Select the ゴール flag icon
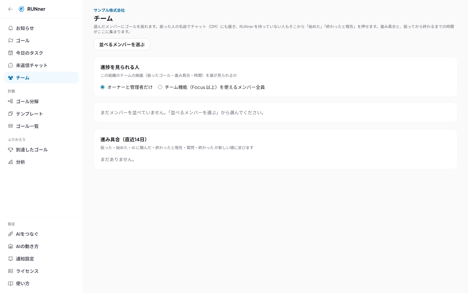 click(10, 41)
